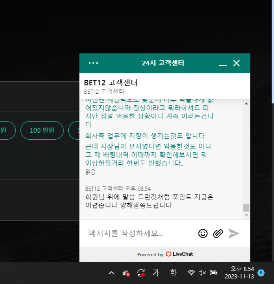The height and width of the screenshot is (284, 274).
Task: Toggle the 한 Hangul input mode
Action: (173, 272)
